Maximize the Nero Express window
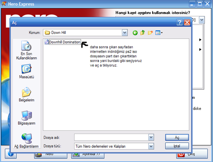This screenshot has height=162, width=213. 200,4
